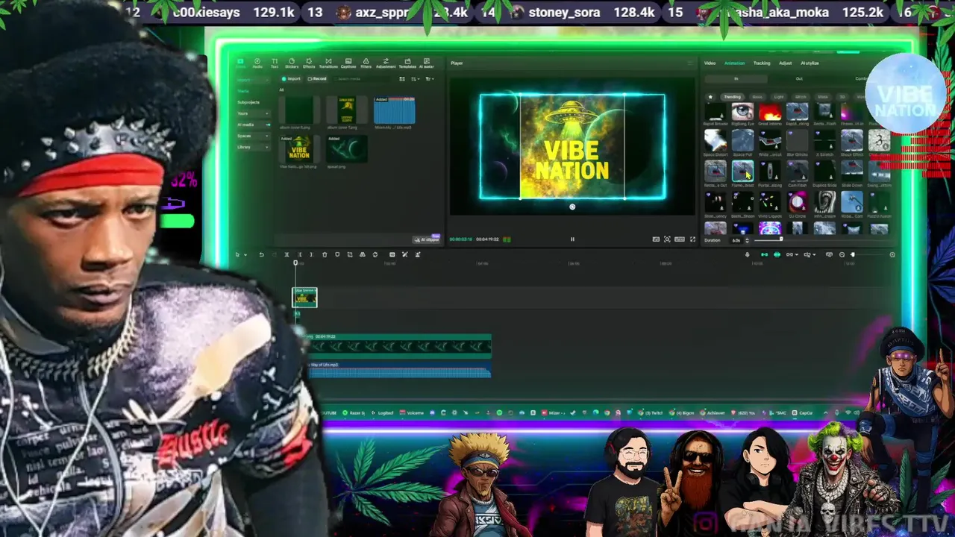The height and width of the screenshot is (537, 955).
Task: Open the AI avatar tab
Action: pos(427,63)
